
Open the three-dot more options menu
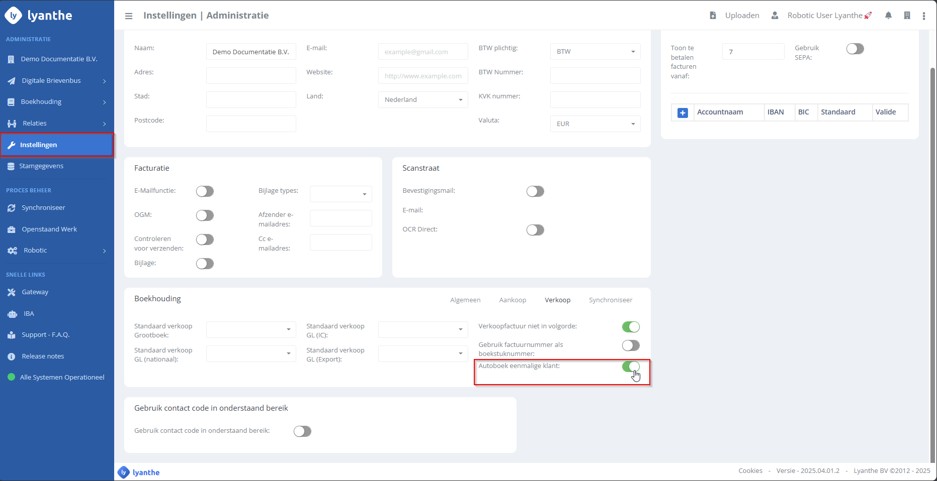[x=923, y=16]
